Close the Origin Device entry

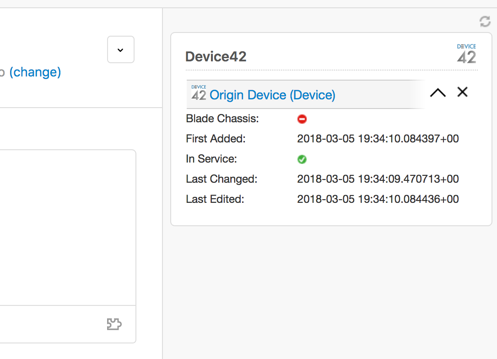coord(463,92)
